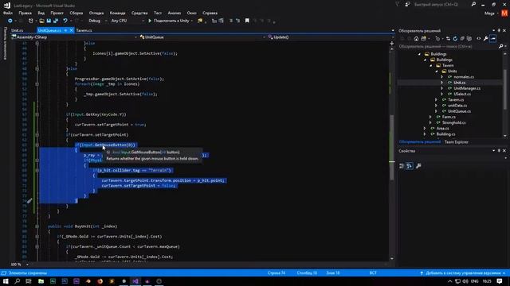Image resolution: width=510 pixels, height=286 pixels.
Task: Select USelect.cs in Solution Explorer
Action: pyautogui.click(x=462, y=94)
